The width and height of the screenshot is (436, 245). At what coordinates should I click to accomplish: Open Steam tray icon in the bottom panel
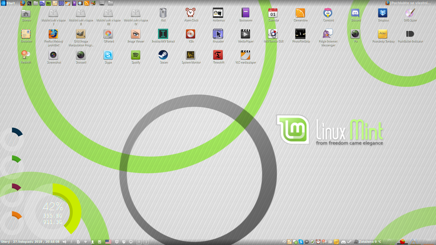pyautogui.click(x=350, y=242)
